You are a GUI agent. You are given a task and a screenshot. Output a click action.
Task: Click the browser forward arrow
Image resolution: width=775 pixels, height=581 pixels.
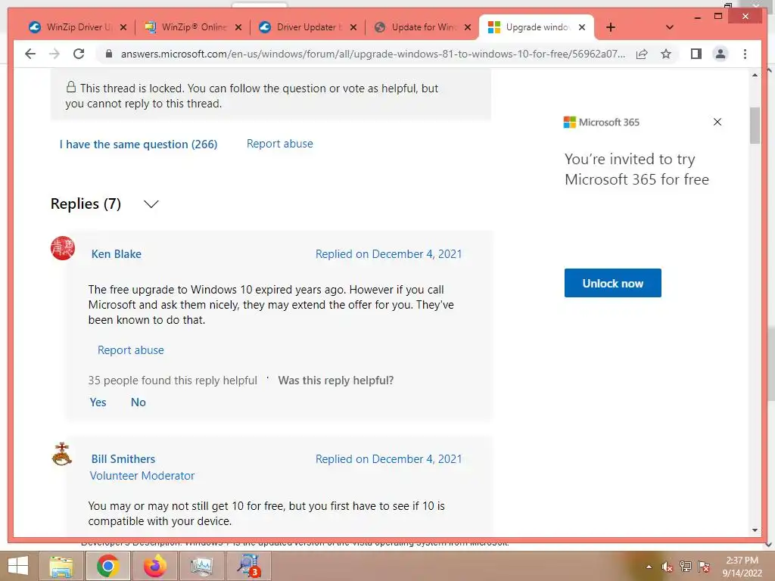54,54
